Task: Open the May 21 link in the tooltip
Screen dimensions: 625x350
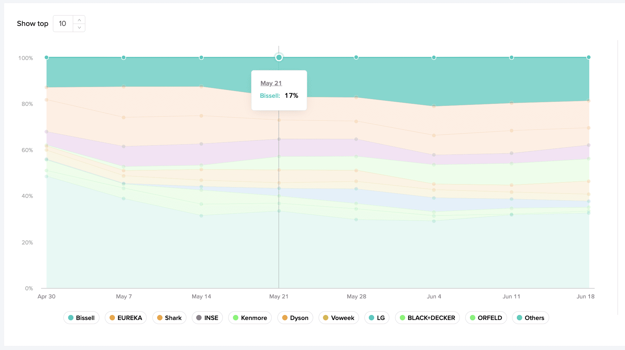Action: (x=271, y=83)
